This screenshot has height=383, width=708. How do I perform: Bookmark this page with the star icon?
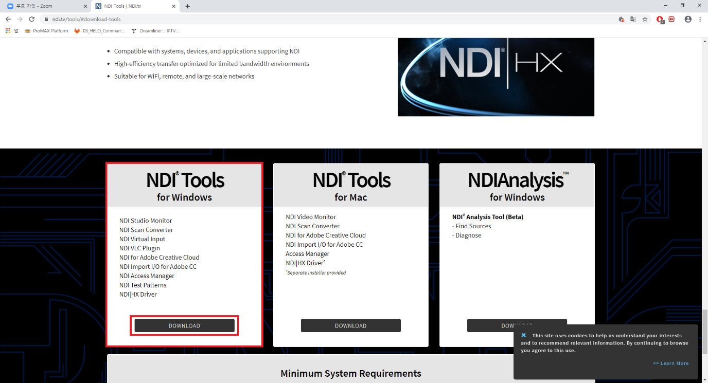click(645, 19)
